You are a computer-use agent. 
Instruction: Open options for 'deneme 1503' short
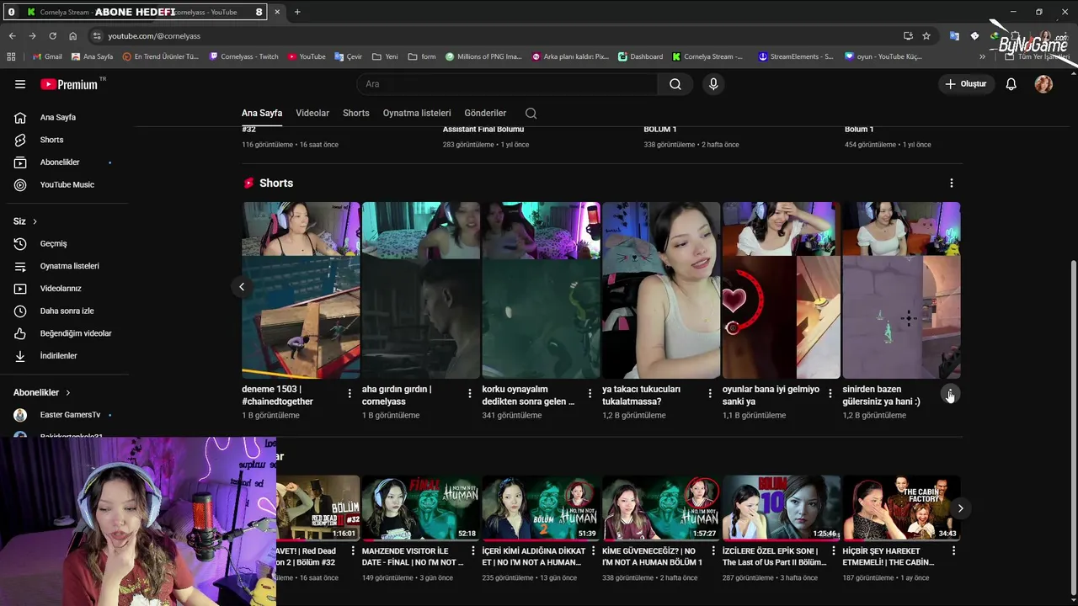tap(350, 394)
